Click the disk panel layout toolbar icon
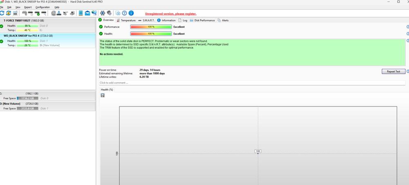Viewport: 409px width, 185px height. [x=16, y=13]
